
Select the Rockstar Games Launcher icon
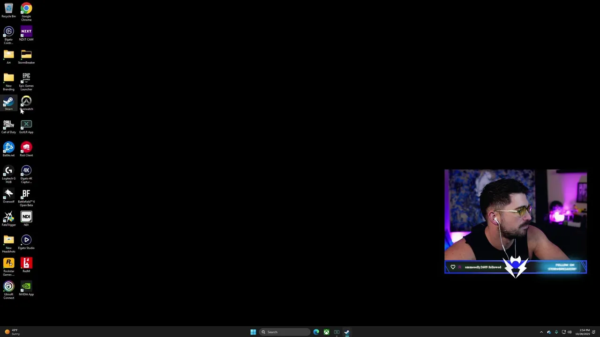(x=8, y=267)
